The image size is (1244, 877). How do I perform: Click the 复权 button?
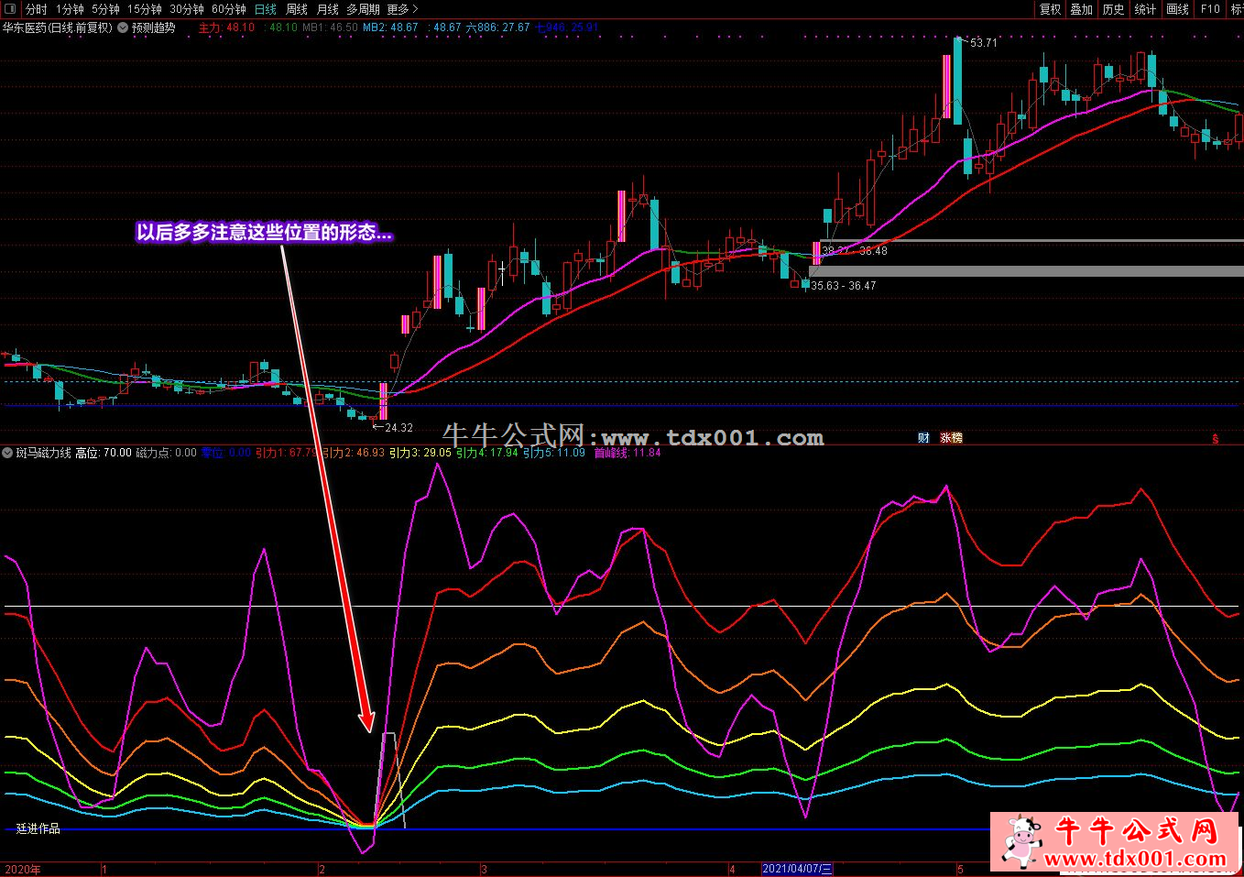click(1050, 9)
